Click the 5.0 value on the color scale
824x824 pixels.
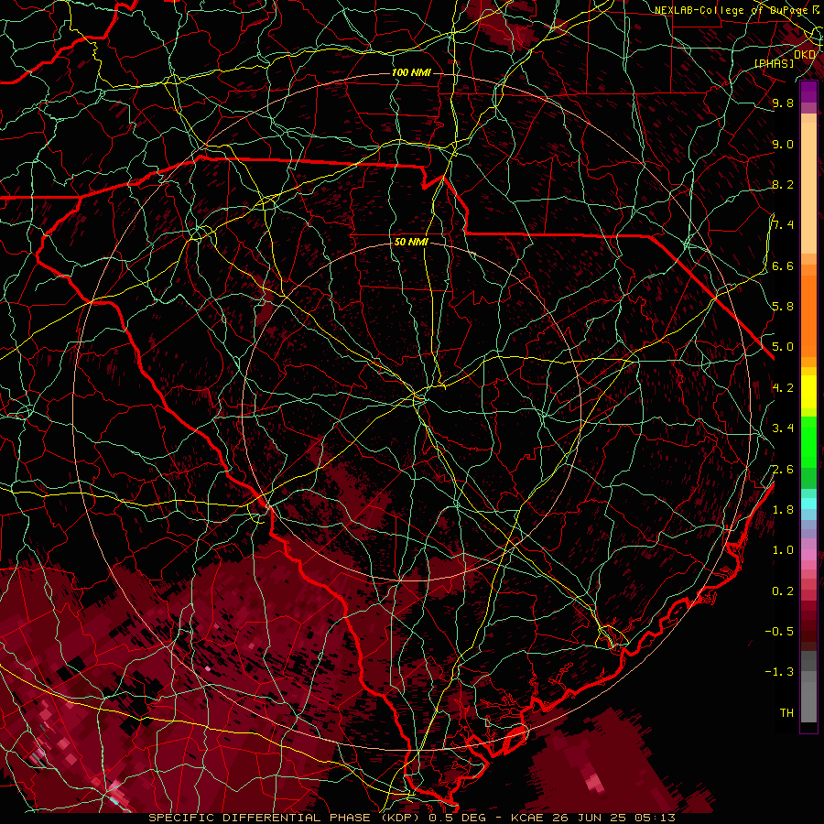(x=783, y=347)
